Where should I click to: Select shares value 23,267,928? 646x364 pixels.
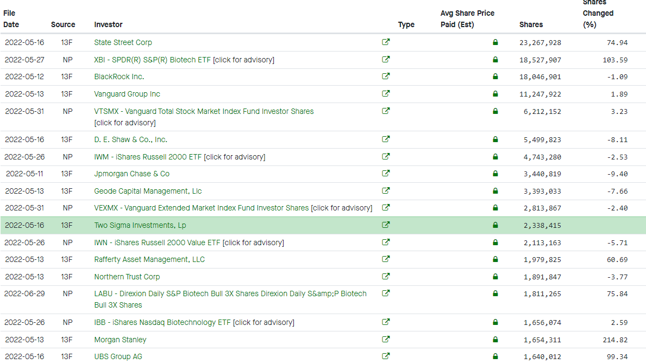click(x=540, y=42)
